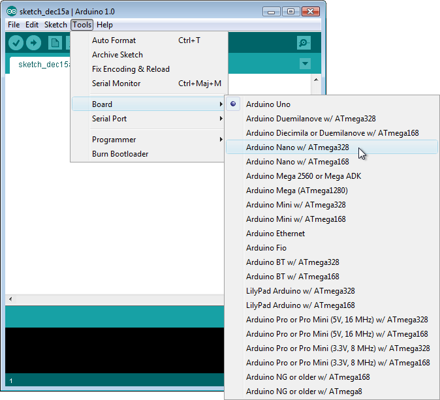Open the Sketch menu
Viewport: 440px width, 400px height.
55,25
